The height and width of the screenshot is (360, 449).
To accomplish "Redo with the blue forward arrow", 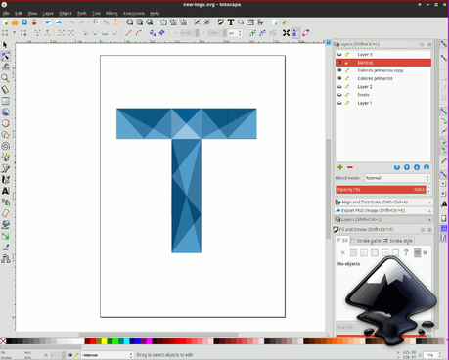I will pos(59,22).
